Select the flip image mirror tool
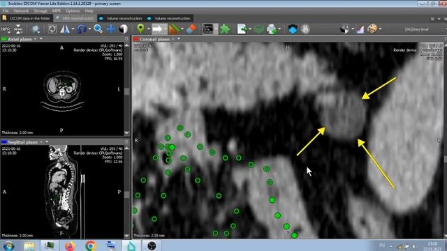 point(65,29)
